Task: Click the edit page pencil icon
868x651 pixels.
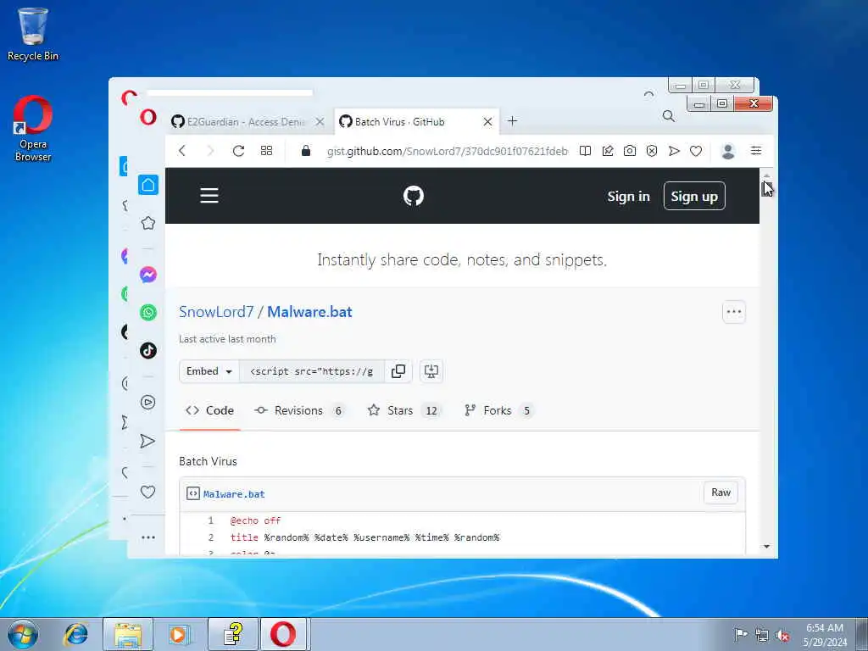Action: pyautogui.click(x=607, y=151)
